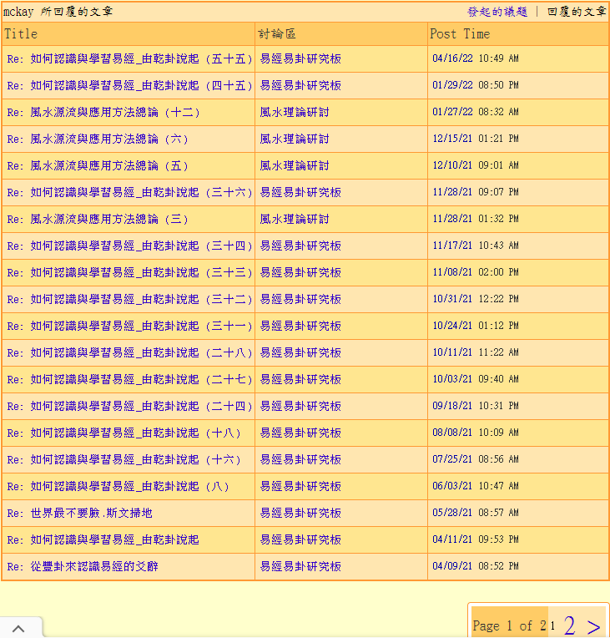Screen dimensions: 610x638
Task: Open the reply on 易經 part (八)
Action: 118,487
